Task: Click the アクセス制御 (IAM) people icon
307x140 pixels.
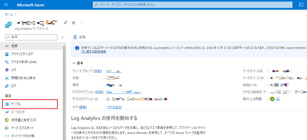Action: tap(7, 62)
